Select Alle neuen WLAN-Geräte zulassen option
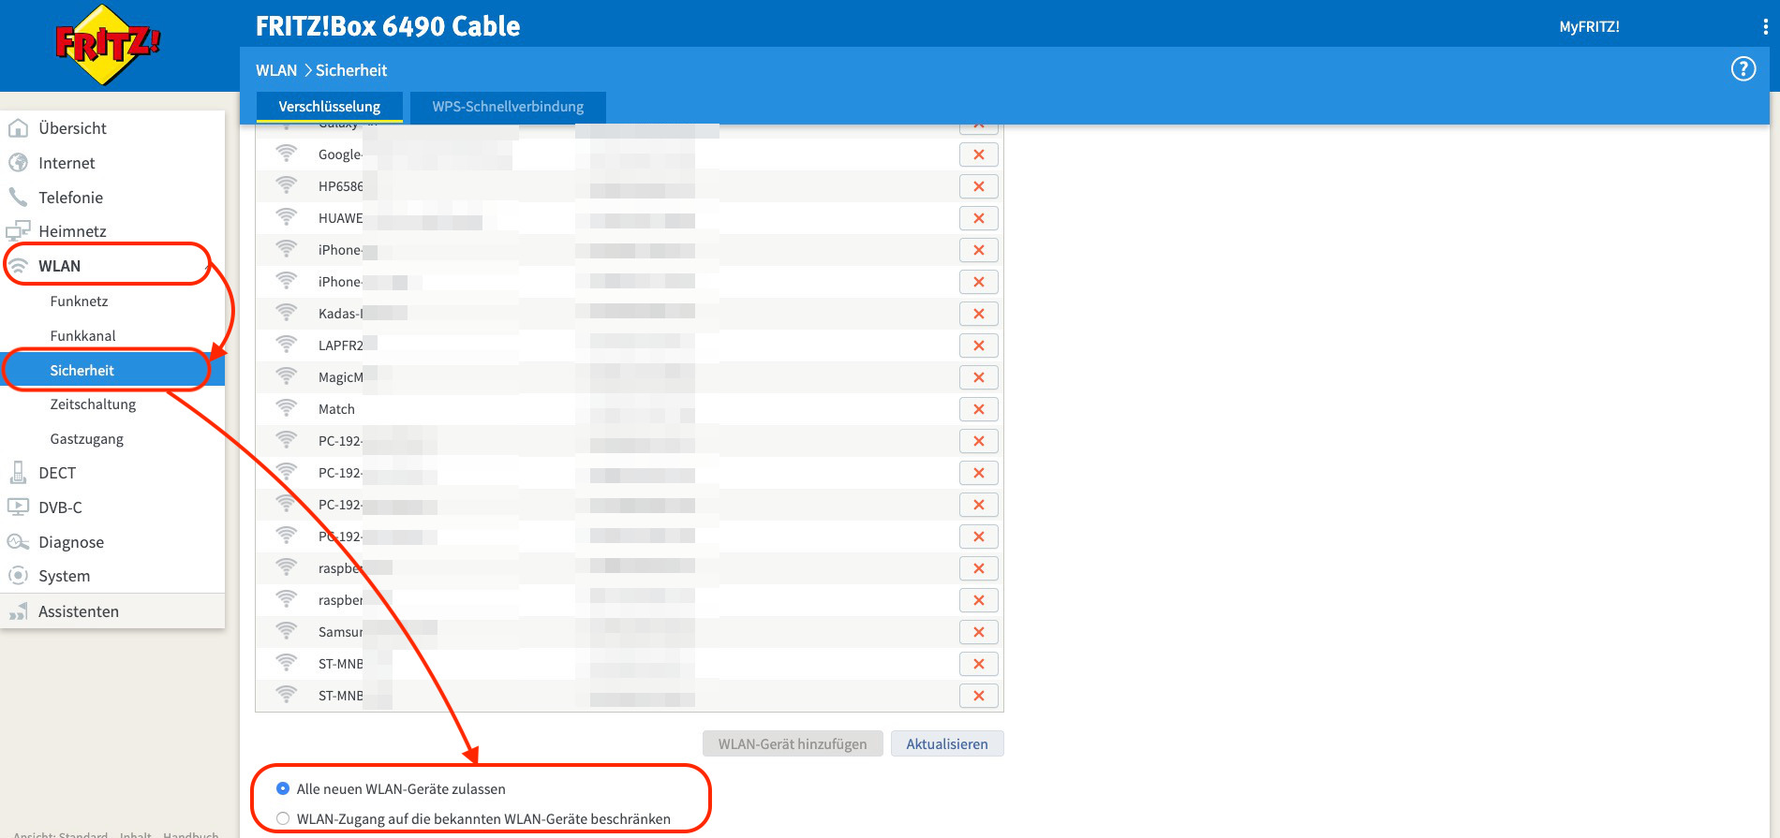This screenshot has width=1780, height=838. click(x=283, y=788)
